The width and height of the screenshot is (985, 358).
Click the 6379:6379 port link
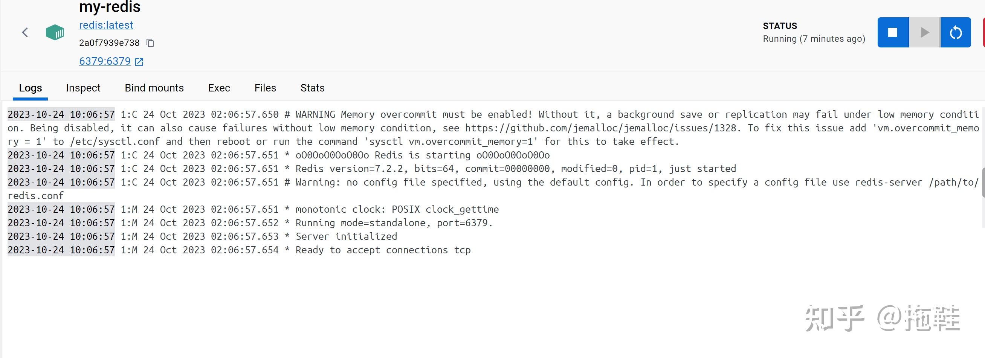coord(105,61)
